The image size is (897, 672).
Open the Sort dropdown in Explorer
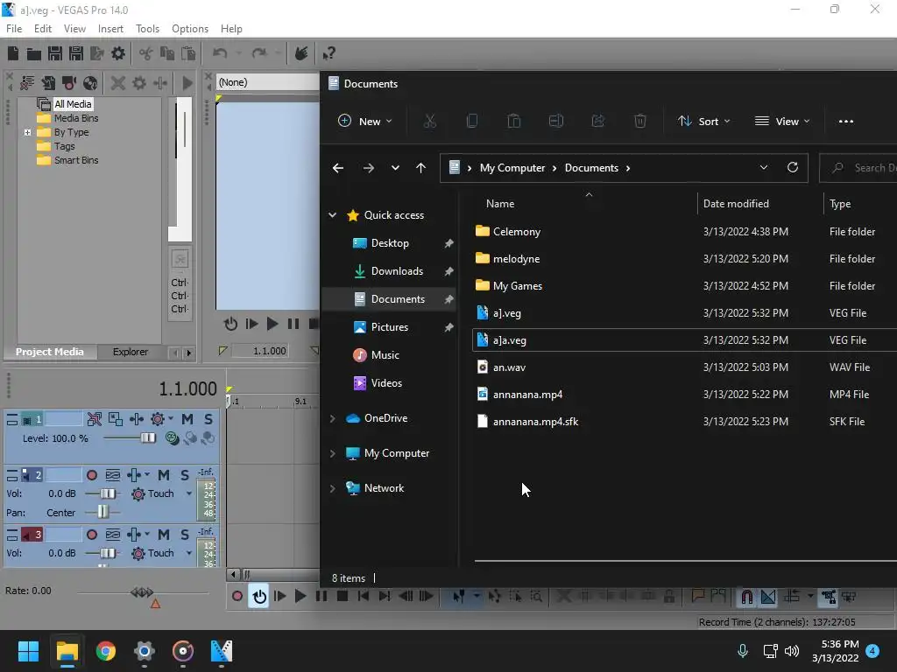tap(703, 121)
